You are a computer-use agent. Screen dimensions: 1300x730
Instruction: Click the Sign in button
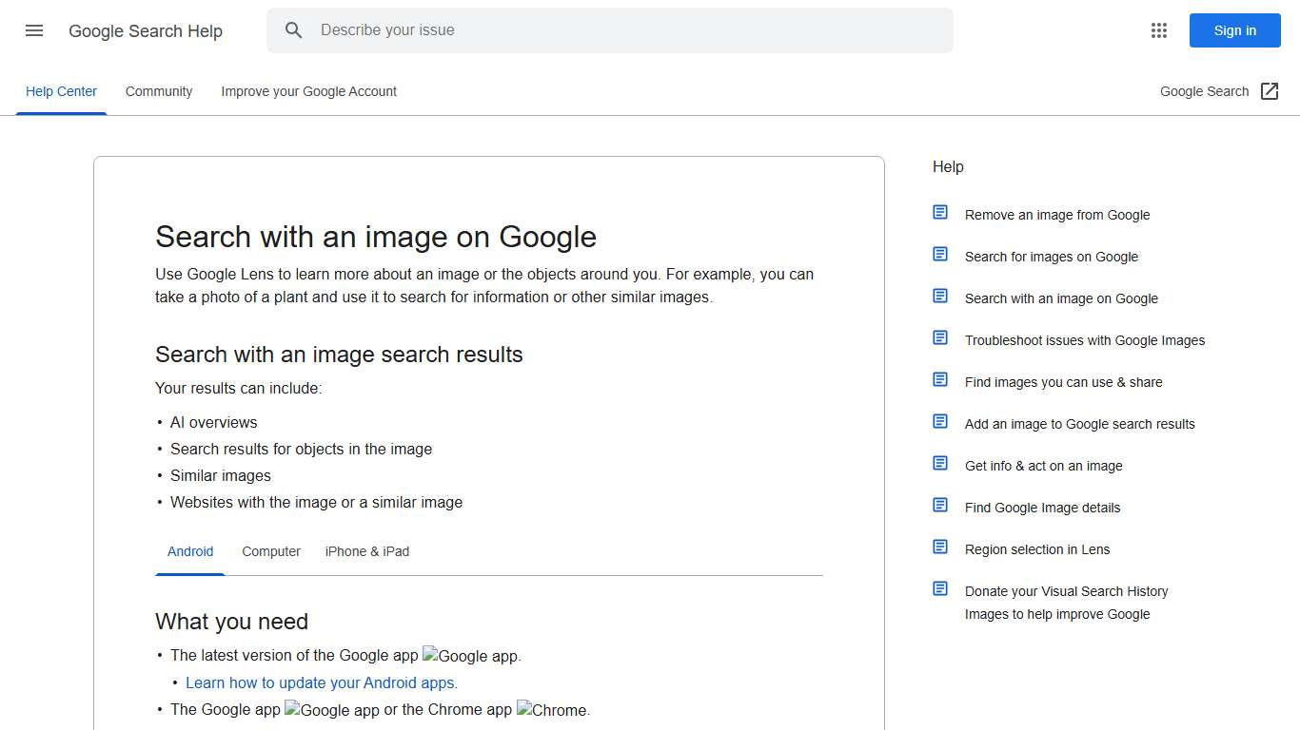point(1234,30)
